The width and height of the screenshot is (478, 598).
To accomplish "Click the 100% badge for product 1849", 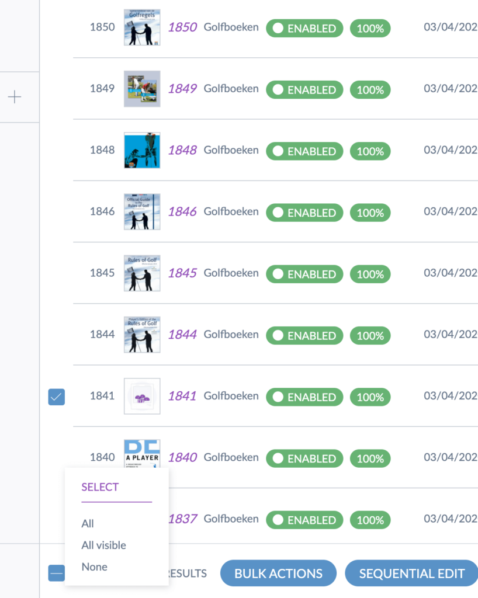I will [370, 90].
